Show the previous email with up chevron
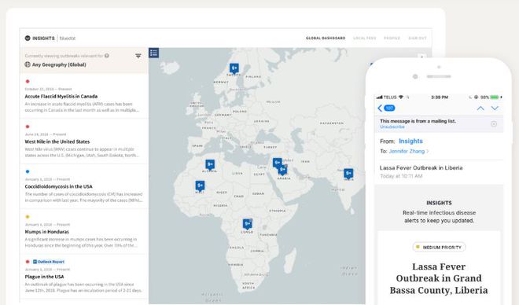 click(x=480, y=108)
